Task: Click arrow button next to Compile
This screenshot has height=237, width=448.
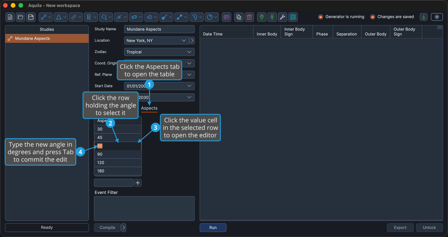Action: click(x=123, y=228)
